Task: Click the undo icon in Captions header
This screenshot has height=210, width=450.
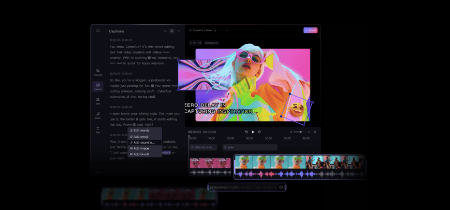Action: 178,31
